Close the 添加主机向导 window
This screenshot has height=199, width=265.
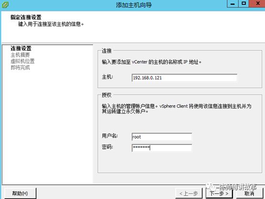(257, 4)
